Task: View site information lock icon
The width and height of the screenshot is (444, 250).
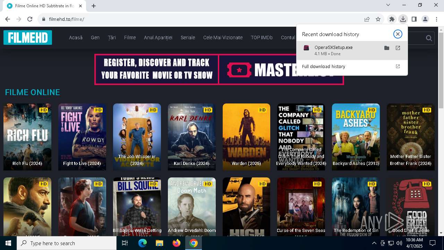Action: click(x=44, y=19)
